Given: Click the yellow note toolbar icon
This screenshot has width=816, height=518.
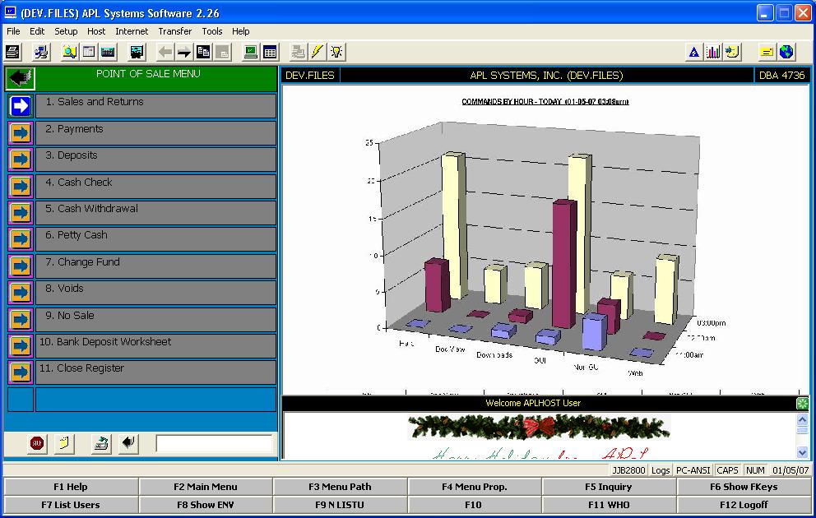Looking at the screenshot, I should (x=767, y=52).
